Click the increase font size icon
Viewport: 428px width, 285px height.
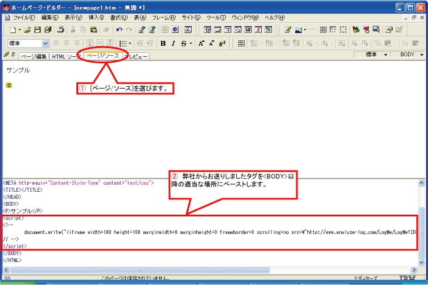(x=201, y=43)
